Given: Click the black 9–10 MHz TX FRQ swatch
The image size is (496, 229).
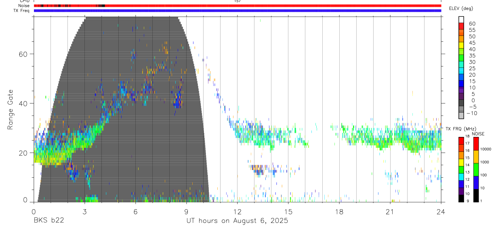Looking at the screenshot, I should click(461, 198).
